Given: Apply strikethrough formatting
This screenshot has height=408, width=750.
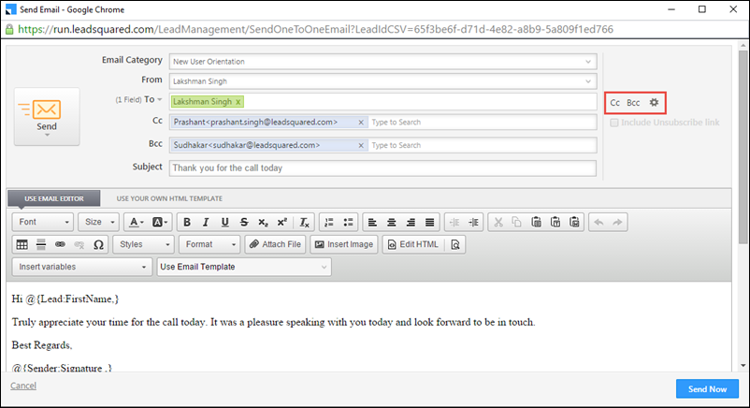Looking at the screenshot, I should click(244, 222).
